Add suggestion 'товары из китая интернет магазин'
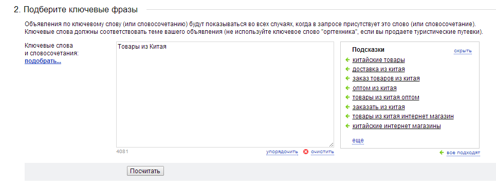This screenshot has height=188, width=496. pyautogui.click(x=403, y=116)
